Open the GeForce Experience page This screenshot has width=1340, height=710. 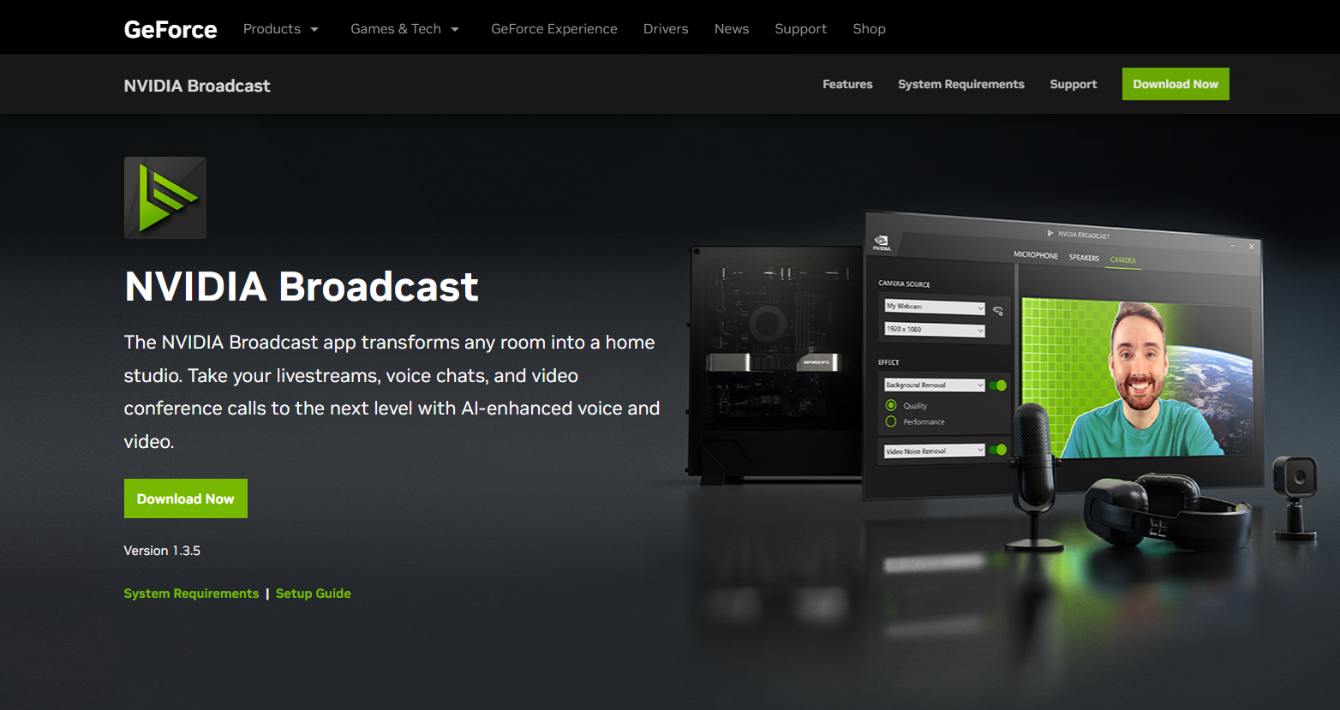pyautogui.click(x=554, y=29)
